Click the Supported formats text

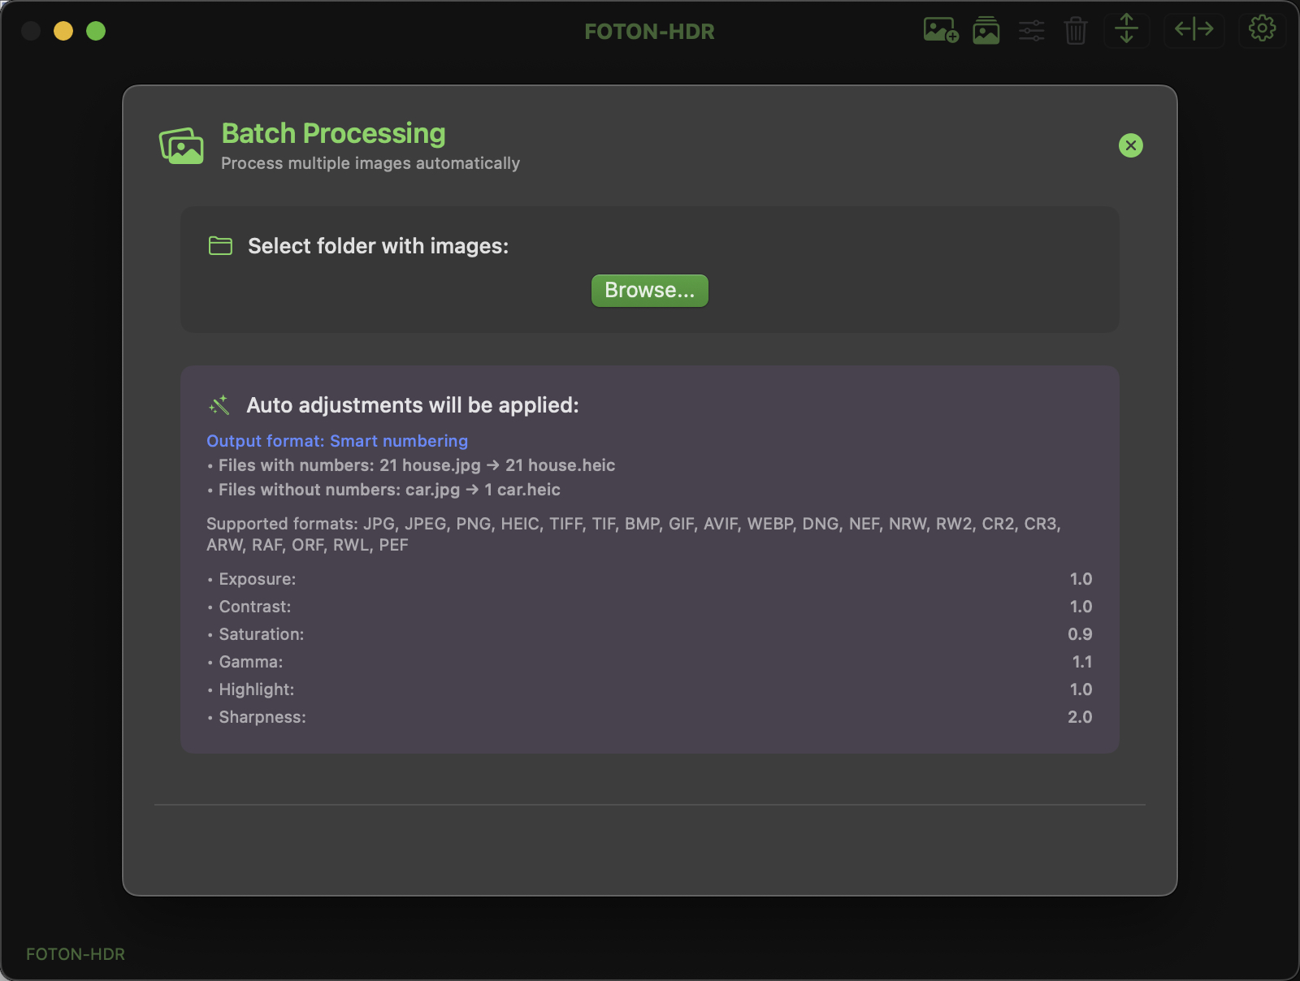[634, 534]
